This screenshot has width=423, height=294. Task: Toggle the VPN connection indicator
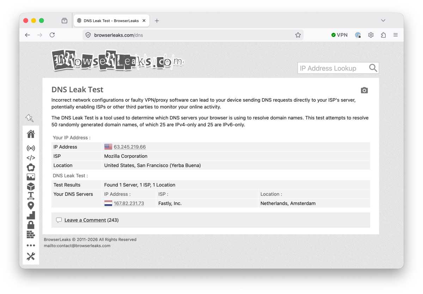[339, 35]
